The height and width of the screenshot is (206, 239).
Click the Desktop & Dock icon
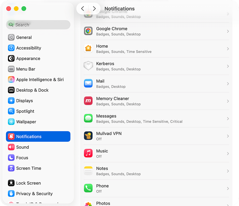(x=11, y=90)
